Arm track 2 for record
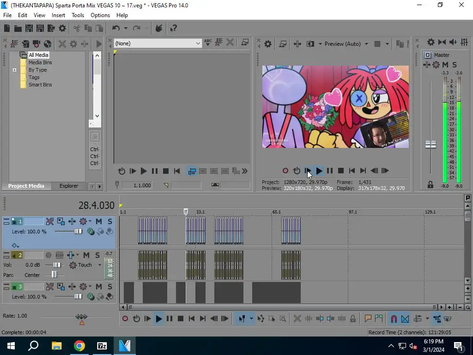Image resolution: width=473 pixels, height=355 pixels. [x=48, y=255]
